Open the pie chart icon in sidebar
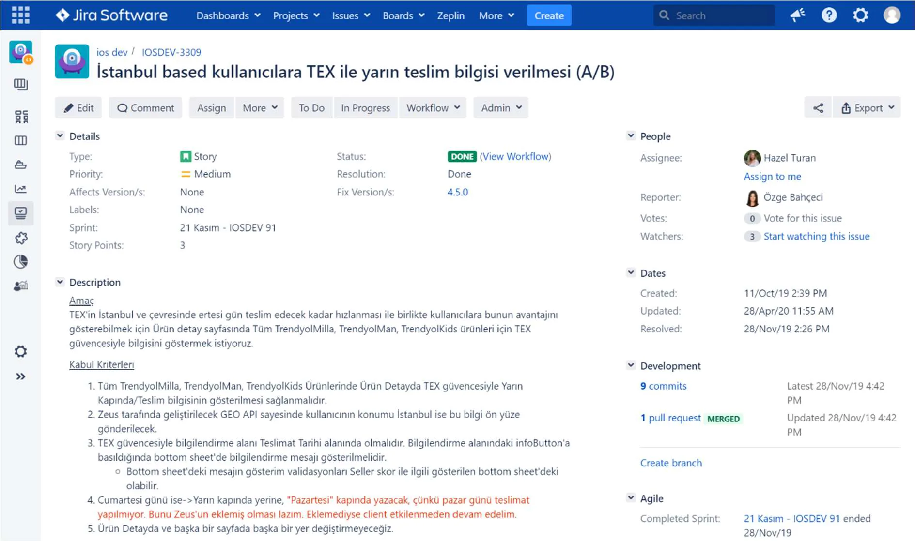 [20, 262]
